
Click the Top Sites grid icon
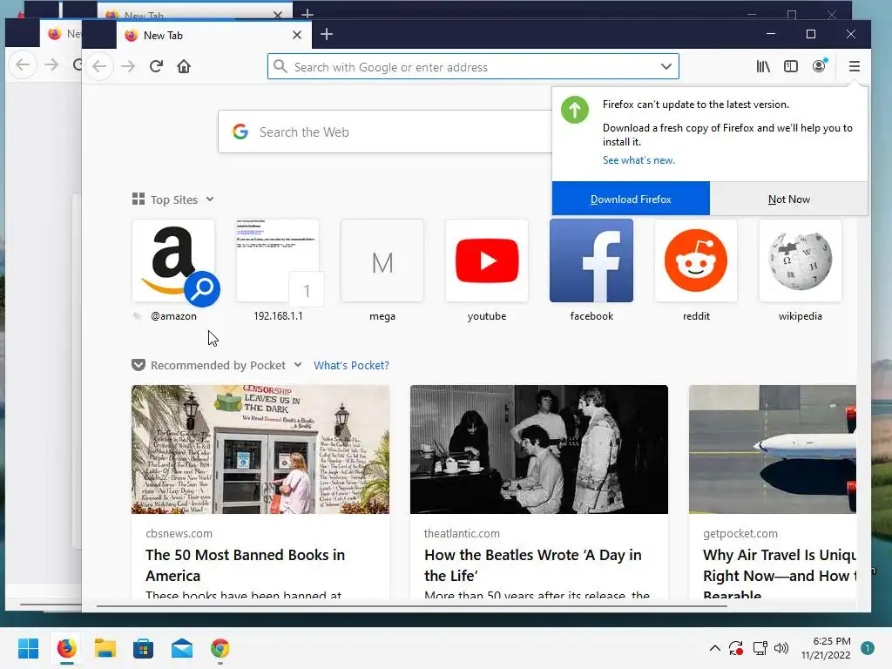(139, 199)
